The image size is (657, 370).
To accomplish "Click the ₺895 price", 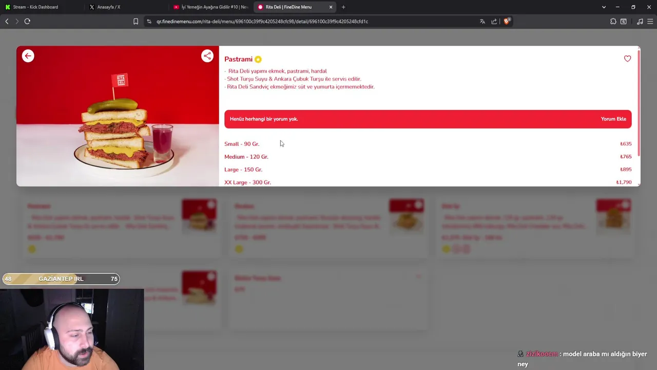I will click(626, 170).
